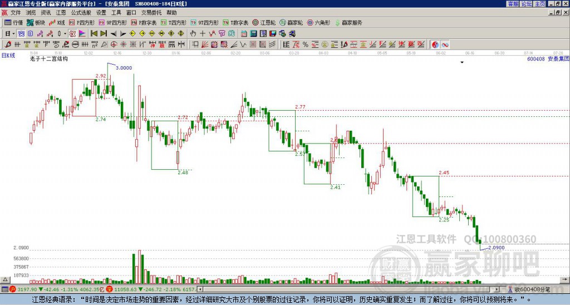The width and height of the screenshot is (570, 305).
Task: Select the crosshair cursor tool
Action: 203,33
